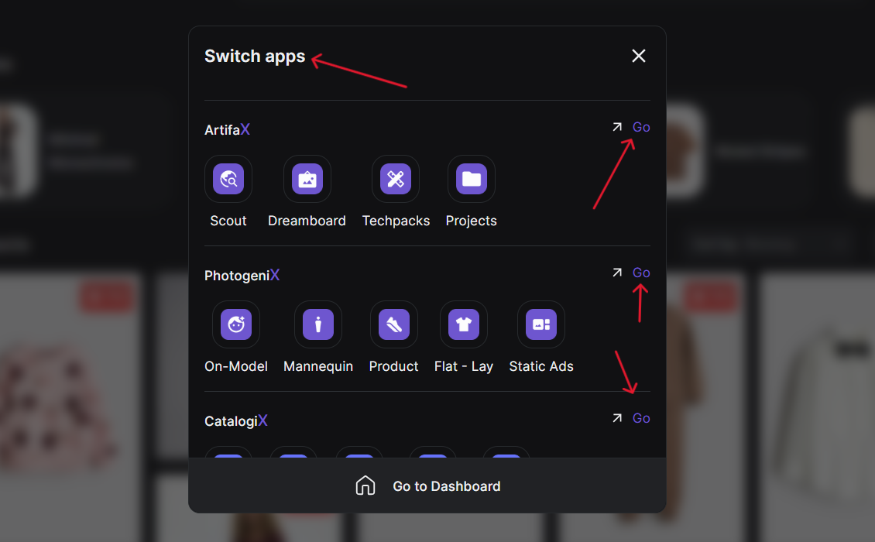Launch the Techpacks icon
This screenshot has height=542, width=875.
coord(396,179)
